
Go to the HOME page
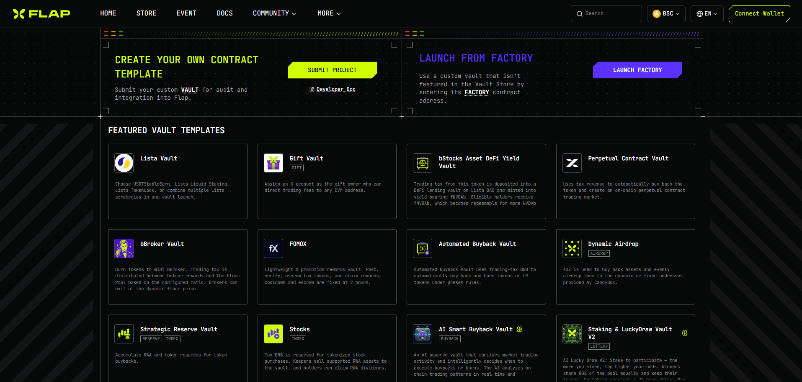click(108, 13)
